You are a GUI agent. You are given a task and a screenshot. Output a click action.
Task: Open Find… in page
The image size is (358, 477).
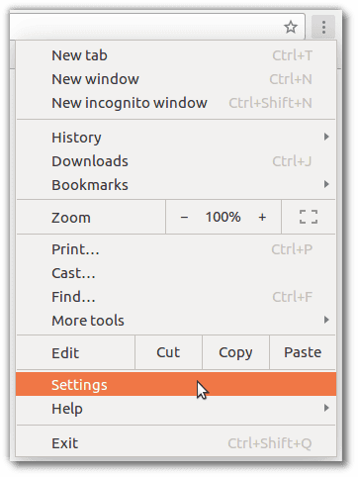click(x=176, y=297)
